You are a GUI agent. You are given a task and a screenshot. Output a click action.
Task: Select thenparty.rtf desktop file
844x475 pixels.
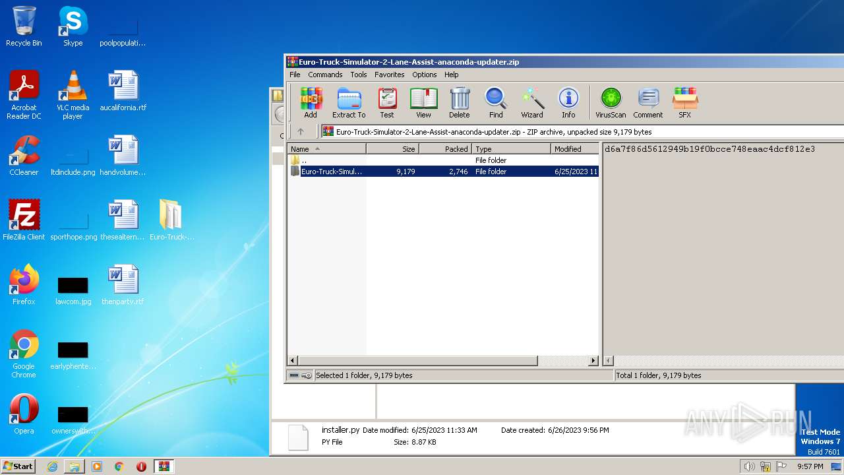click(123, 285)
